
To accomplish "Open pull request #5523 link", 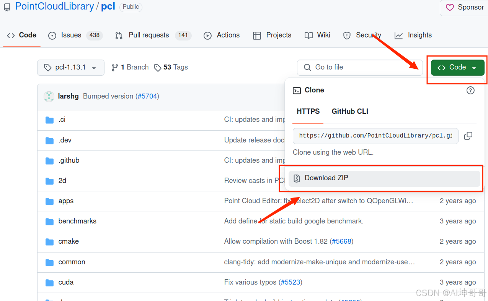I will tap(290, 282).
